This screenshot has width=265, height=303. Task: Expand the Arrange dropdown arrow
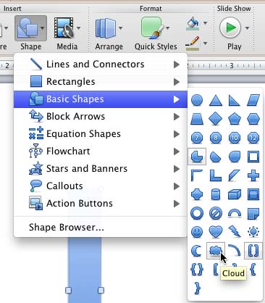pos(120,28)
